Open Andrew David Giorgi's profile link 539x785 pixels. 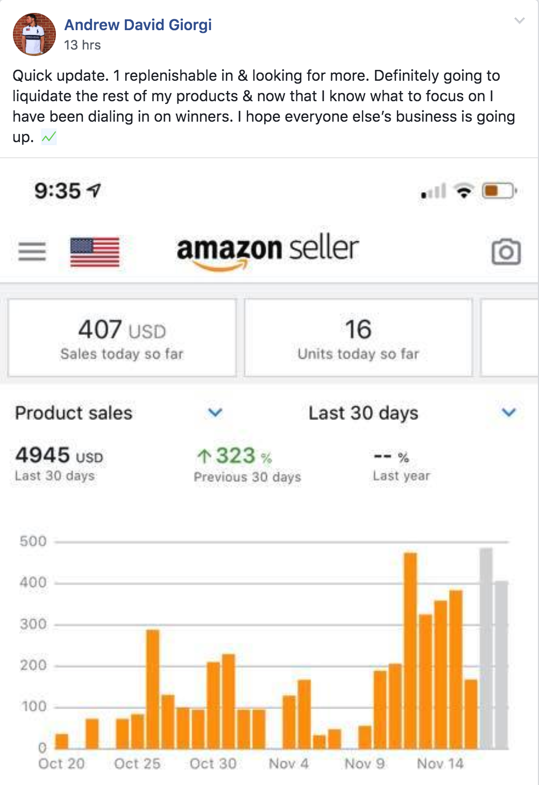[138, 25]
